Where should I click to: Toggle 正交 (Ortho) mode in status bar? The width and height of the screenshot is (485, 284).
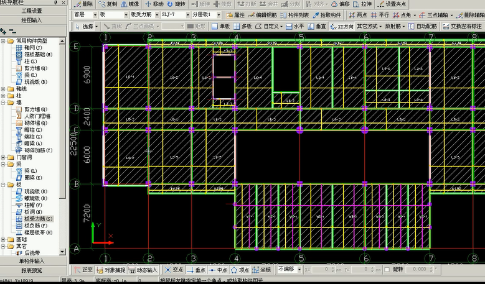[83, 270]
